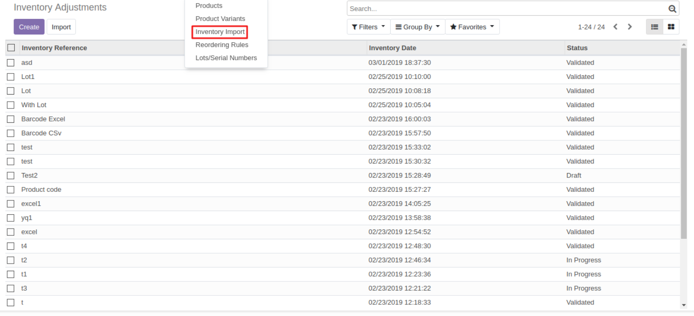This screenshot has width=694, height=316.
Task: Switch to kanban view icon
Action: (x=671, y=27)
